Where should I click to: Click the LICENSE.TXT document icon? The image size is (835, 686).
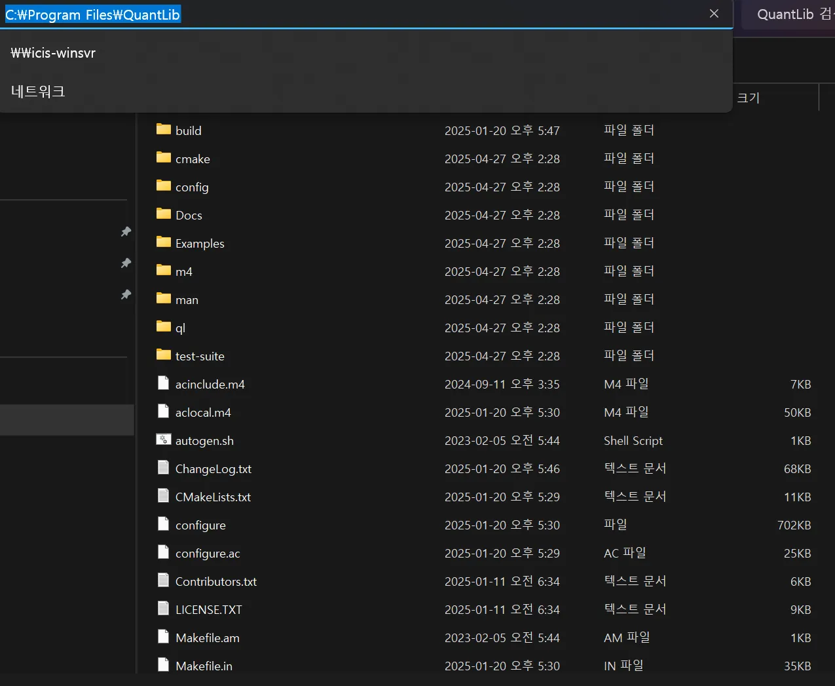point(164,609)
